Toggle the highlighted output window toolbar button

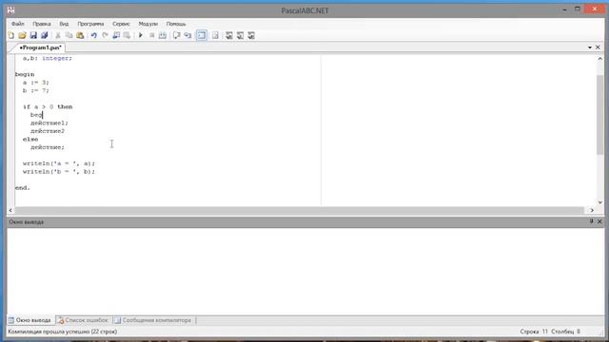point(201,36)
